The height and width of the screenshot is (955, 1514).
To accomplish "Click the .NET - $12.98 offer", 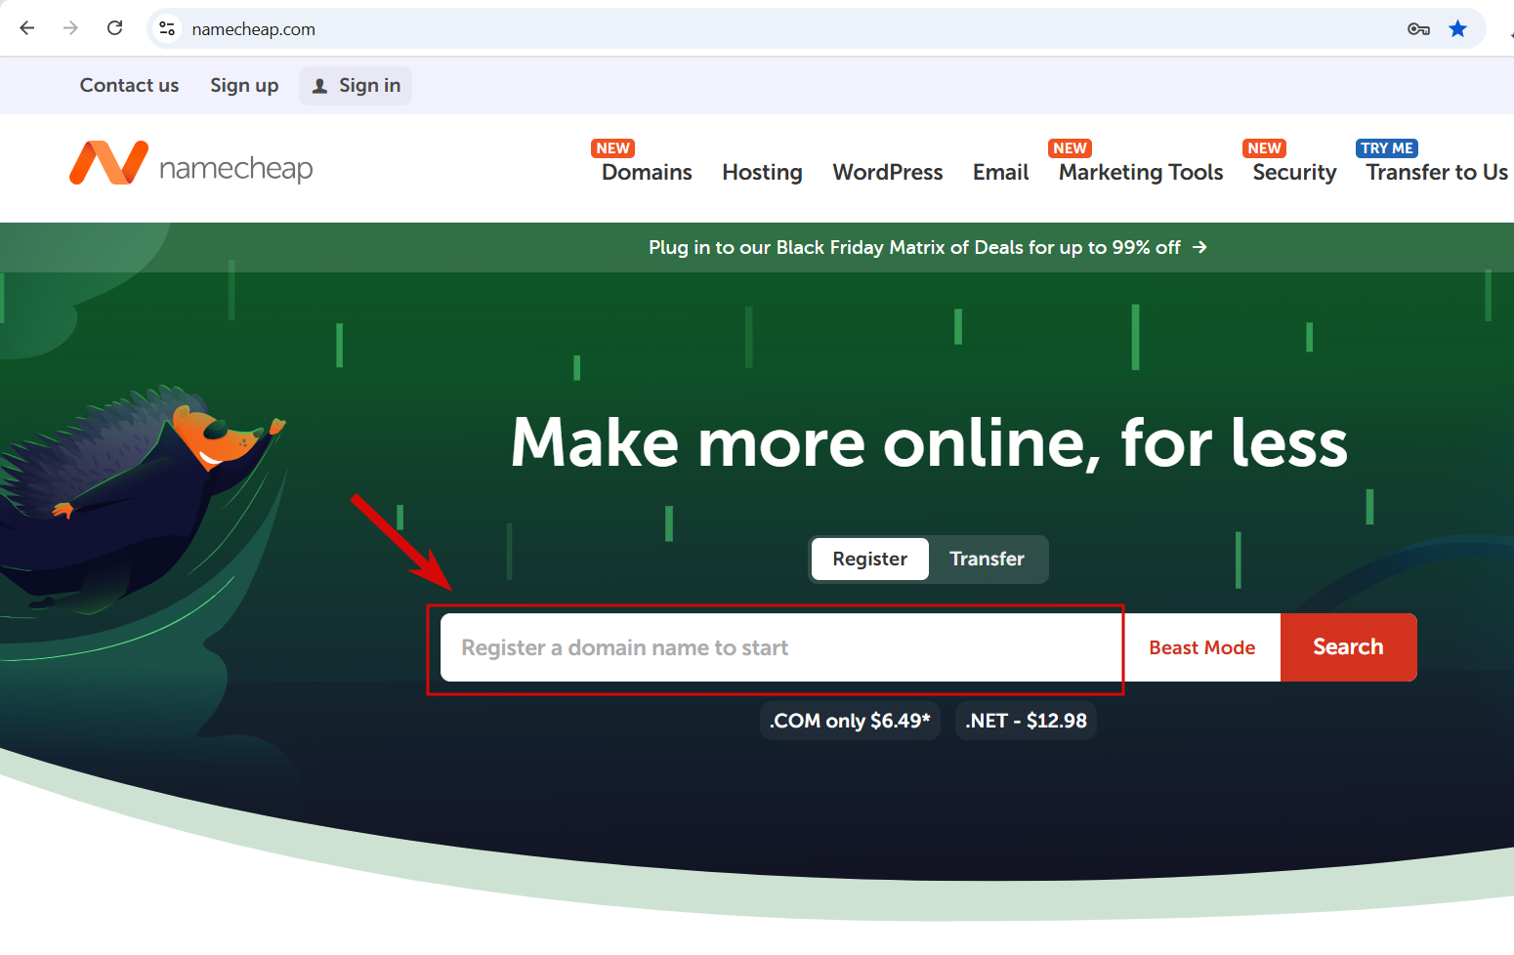I will 1026,721.
